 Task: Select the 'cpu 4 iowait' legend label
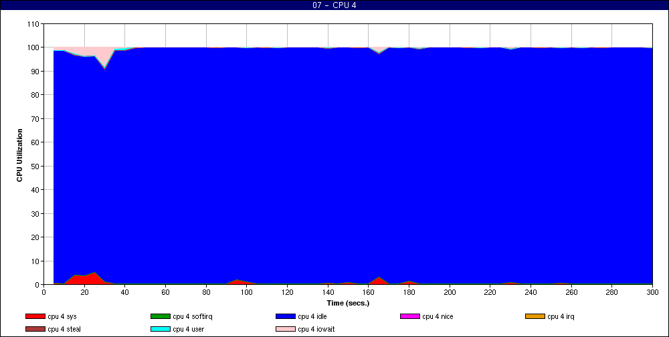click(316, 330)
